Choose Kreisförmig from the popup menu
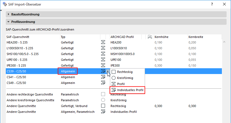 coord(127,78)
